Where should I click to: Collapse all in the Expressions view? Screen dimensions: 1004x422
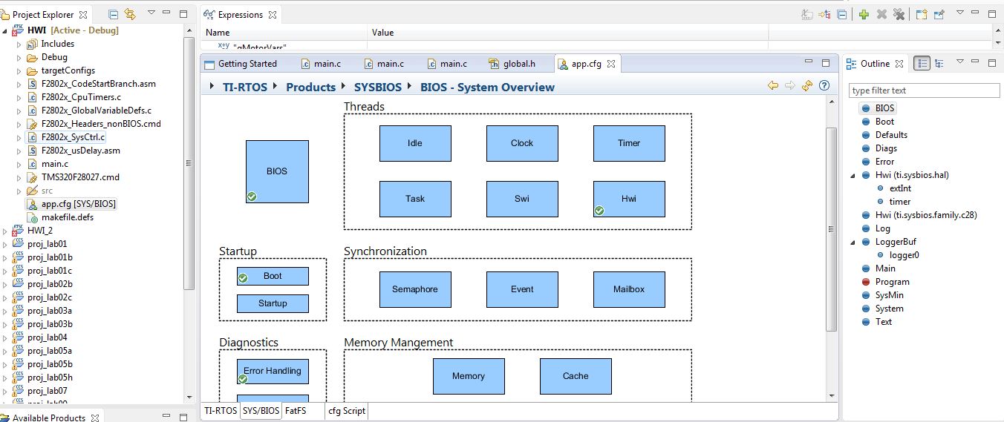pos(841,14)
